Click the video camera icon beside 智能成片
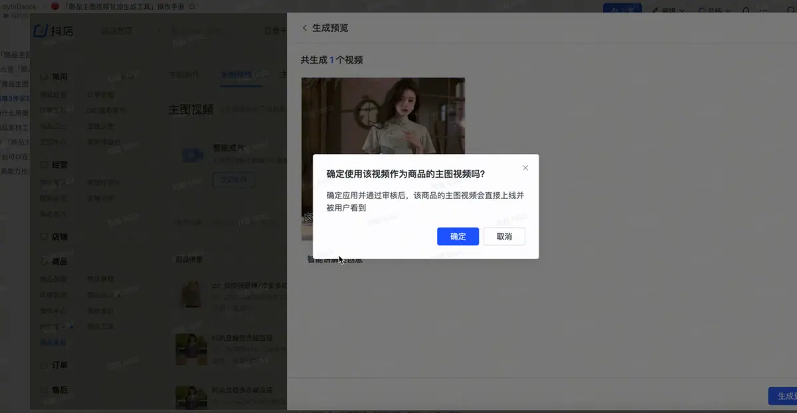 click(x=193, y=155)
